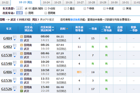Switch to the 10-22 date tab
140x93 pixels.
tap(5, 2)
